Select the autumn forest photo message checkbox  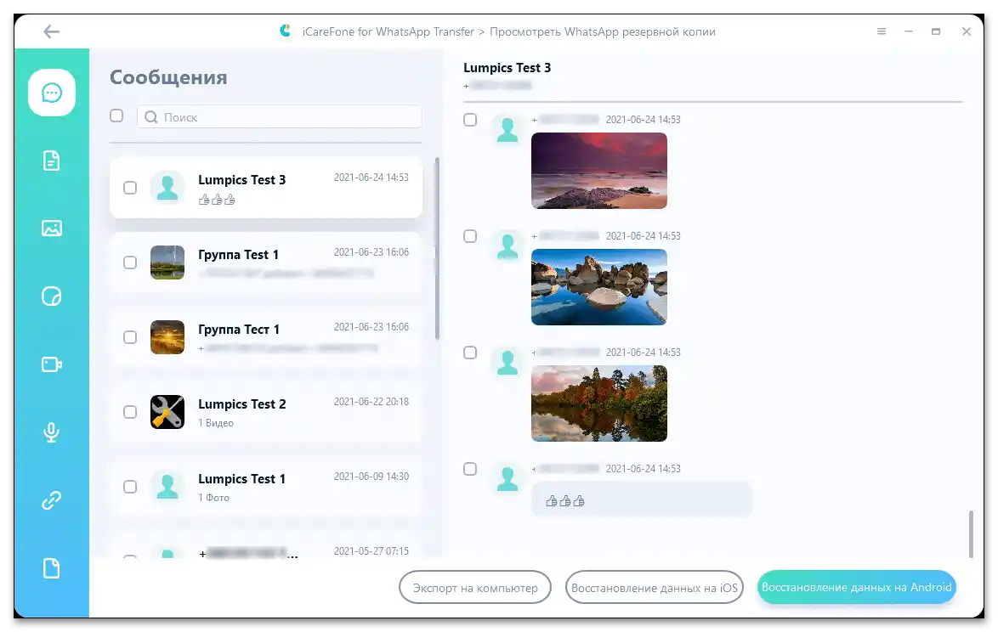470,353
